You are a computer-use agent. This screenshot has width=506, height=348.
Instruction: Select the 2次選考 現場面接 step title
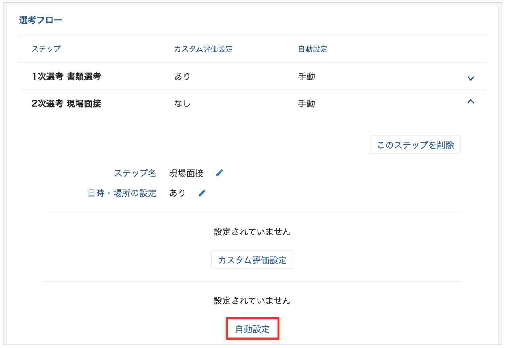point(66,104)
